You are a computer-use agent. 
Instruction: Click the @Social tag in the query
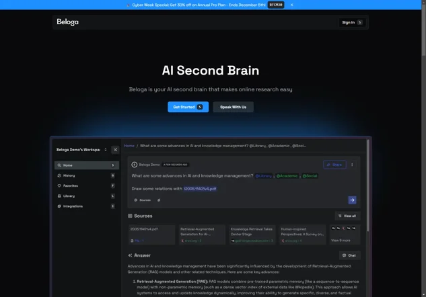310,176
